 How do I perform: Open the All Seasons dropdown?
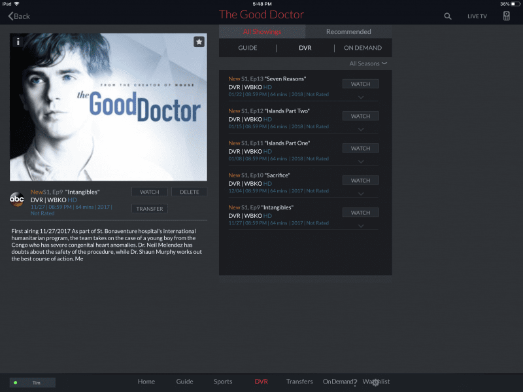pyautogui.click(x=368, y=63)
